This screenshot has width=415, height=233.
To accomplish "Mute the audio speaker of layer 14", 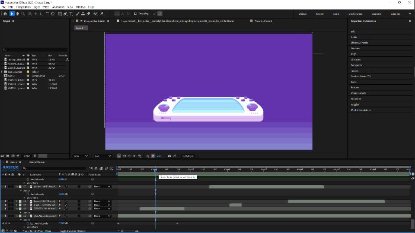I will (x=5, y=205).
